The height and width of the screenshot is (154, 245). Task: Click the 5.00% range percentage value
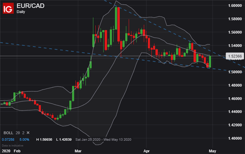24,140
